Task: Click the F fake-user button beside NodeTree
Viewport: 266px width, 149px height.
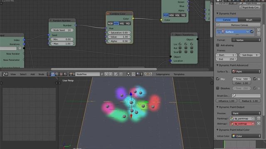Action: click(102, 74)
